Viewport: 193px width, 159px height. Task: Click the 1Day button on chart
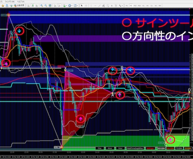[x=100, y=148]
